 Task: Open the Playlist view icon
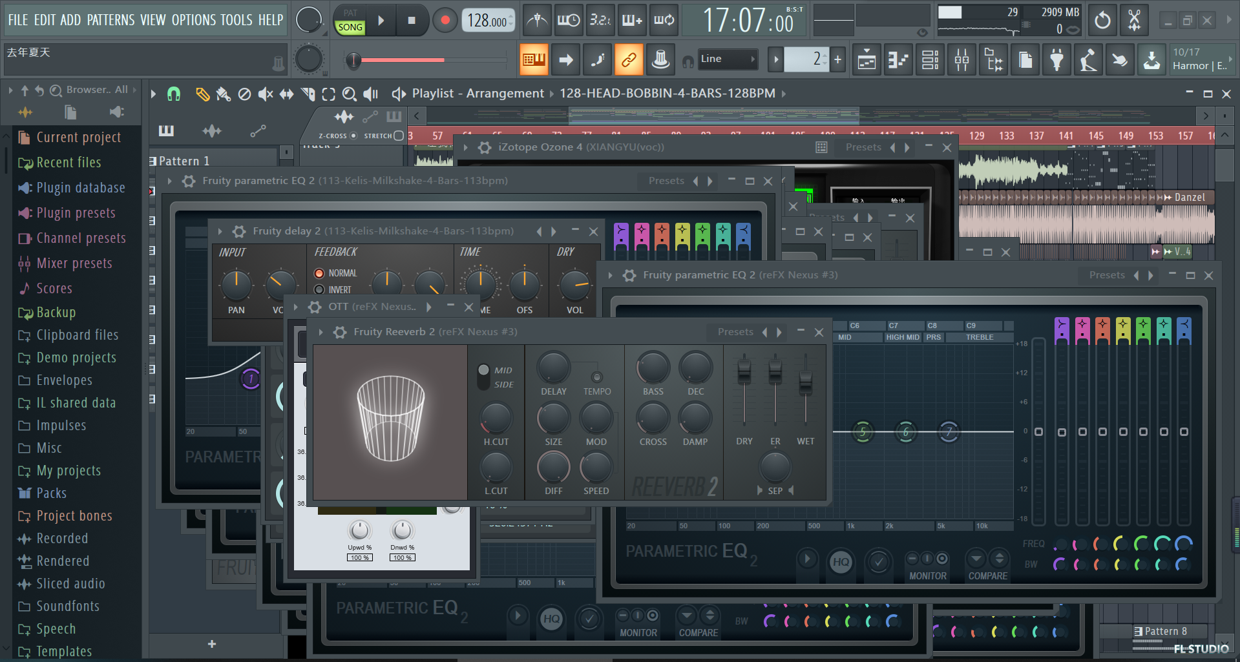(867, 61)
